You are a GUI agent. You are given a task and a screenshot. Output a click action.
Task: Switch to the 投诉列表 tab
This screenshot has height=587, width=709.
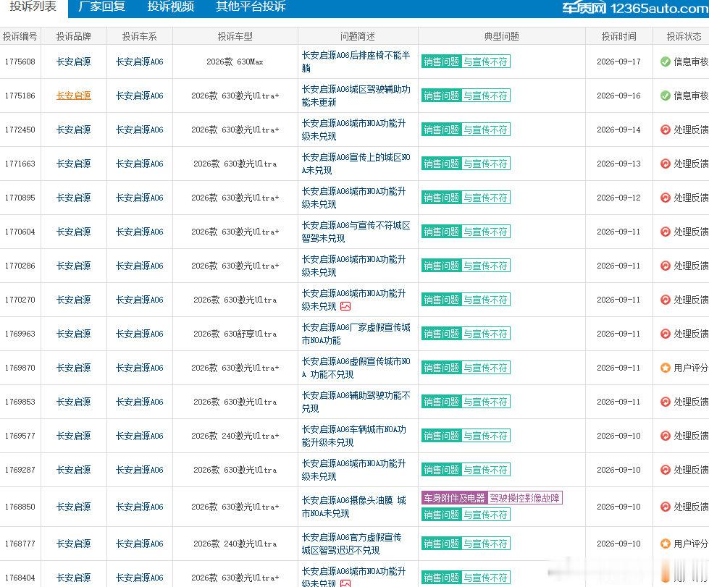click(33, 7)
